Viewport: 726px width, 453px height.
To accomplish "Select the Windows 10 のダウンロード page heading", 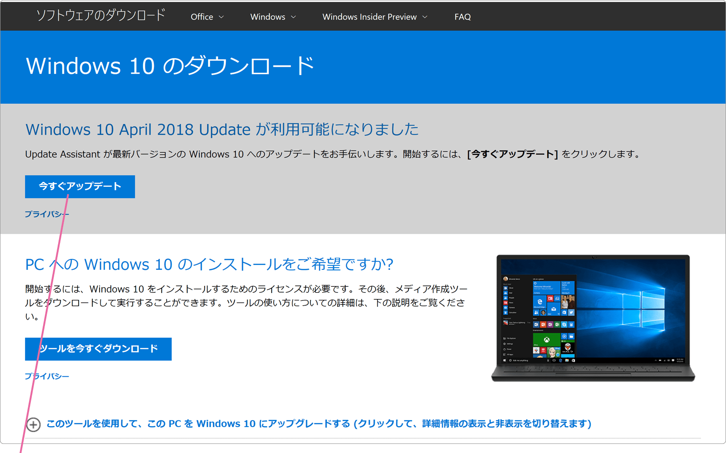I will coord(170,66).
